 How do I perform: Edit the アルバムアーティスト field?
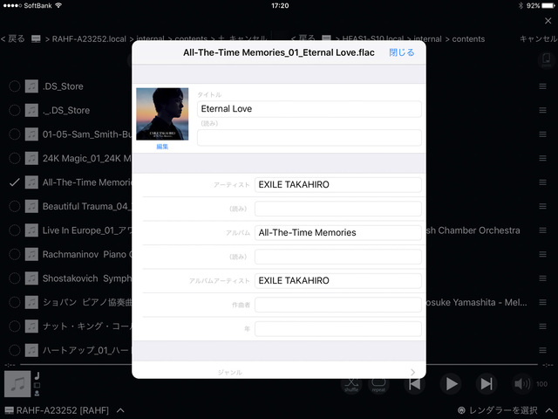tap(338, 281)
